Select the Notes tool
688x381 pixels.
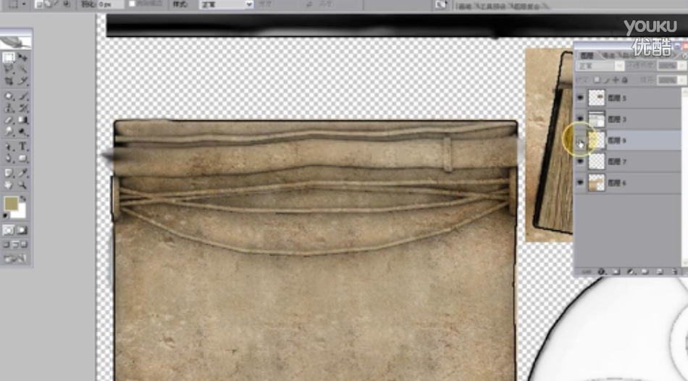(9, 173)
